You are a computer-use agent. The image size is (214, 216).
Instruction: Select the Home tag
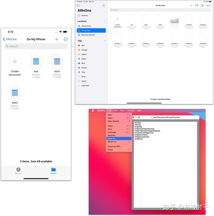coord(91,81)
